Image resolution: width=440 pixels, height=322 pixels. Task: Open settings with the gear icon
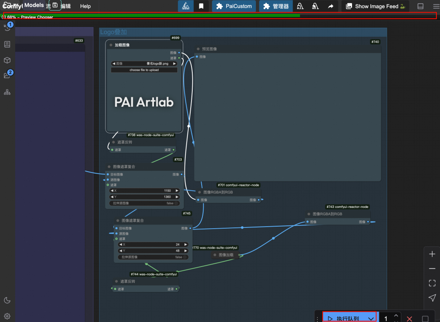[x=7, y=316]
